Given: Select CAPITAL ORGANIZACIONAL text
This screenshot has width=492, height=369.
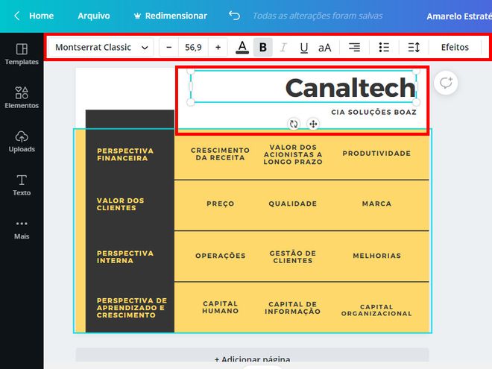Looking at the screenshot, I should (x=376, y=310).
